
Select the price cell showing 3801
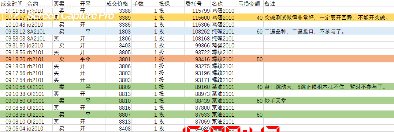(118, 59)
